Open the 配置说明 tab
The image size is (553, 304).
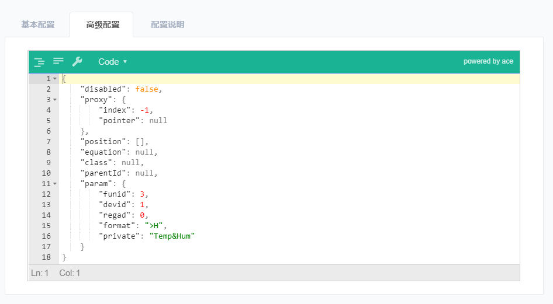pos(168,25)
